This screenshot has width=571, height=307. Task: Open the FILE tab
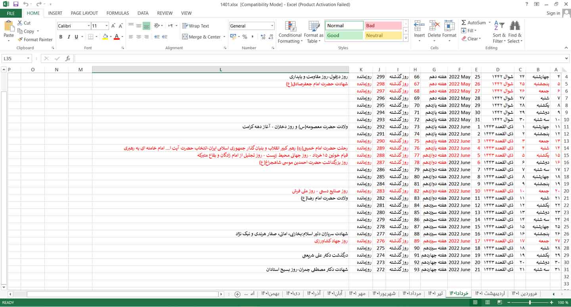pos(11,13)
